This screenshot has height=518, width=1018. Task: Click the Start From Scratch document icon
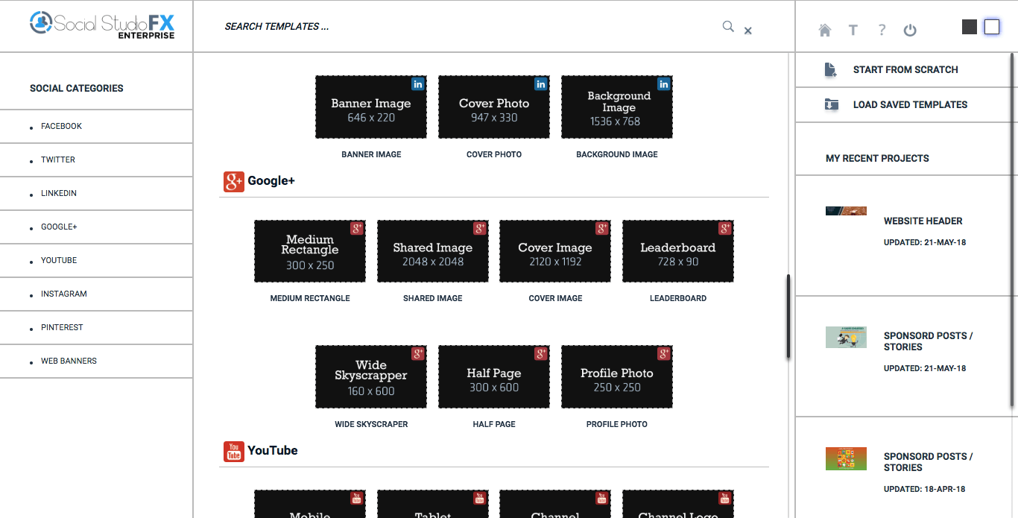pyautogui.click(x=831, y=70)
